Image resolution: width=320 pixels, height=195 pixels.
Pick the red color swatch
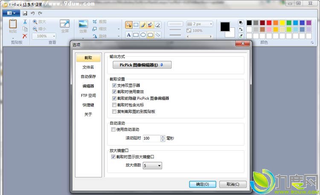click(x=269, y=23)
